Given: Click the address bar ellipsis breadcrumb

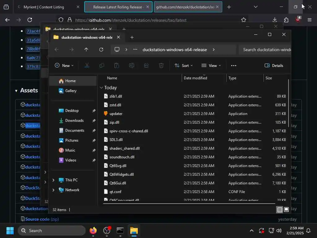Looking at the screenshot, I should click(x=135, y=49).
